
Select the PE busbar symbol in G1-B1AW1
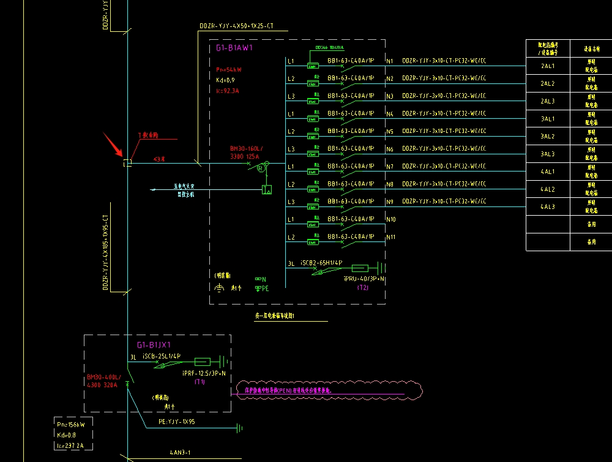pos(258,289)
